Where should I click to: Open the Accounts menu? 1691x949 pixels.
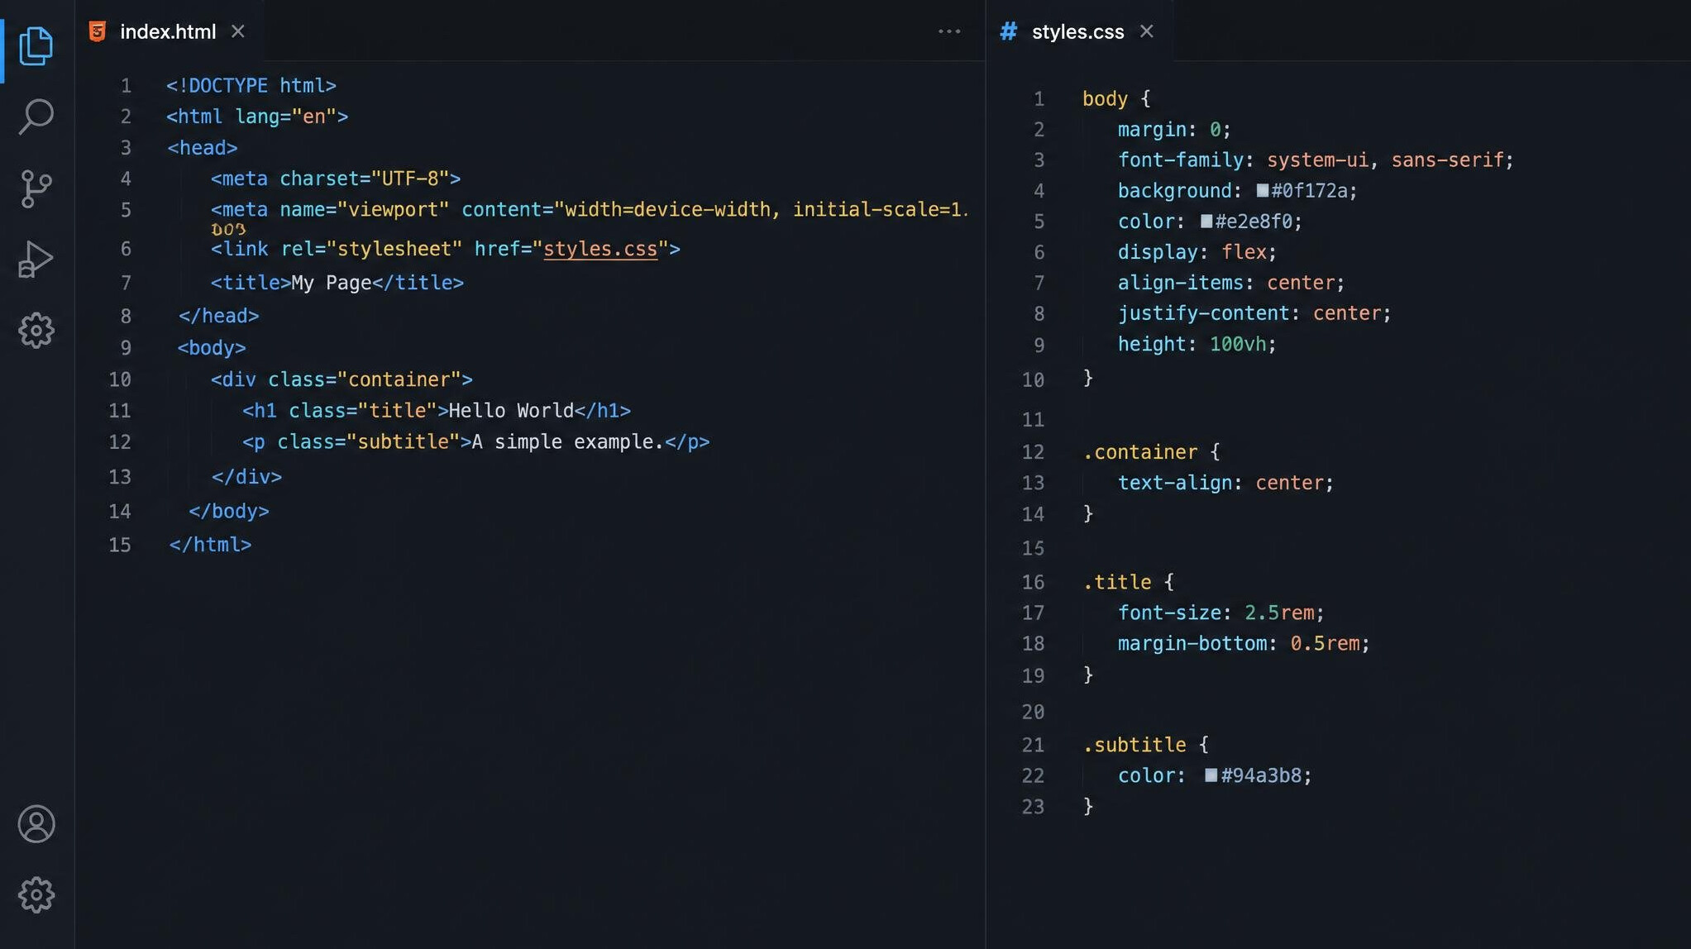[x=36, y=824]
